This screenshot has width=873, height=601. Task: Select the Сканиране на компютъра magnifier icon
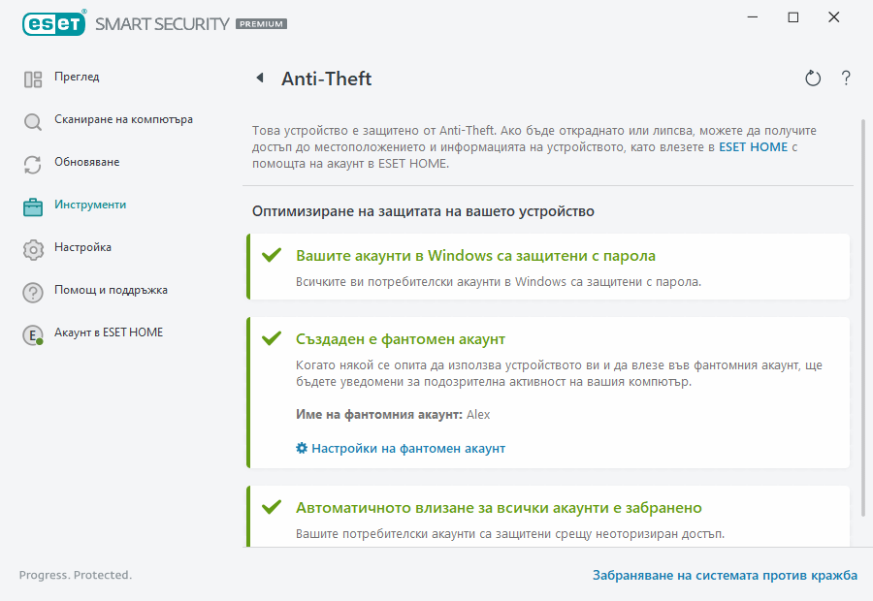point(32,119)
